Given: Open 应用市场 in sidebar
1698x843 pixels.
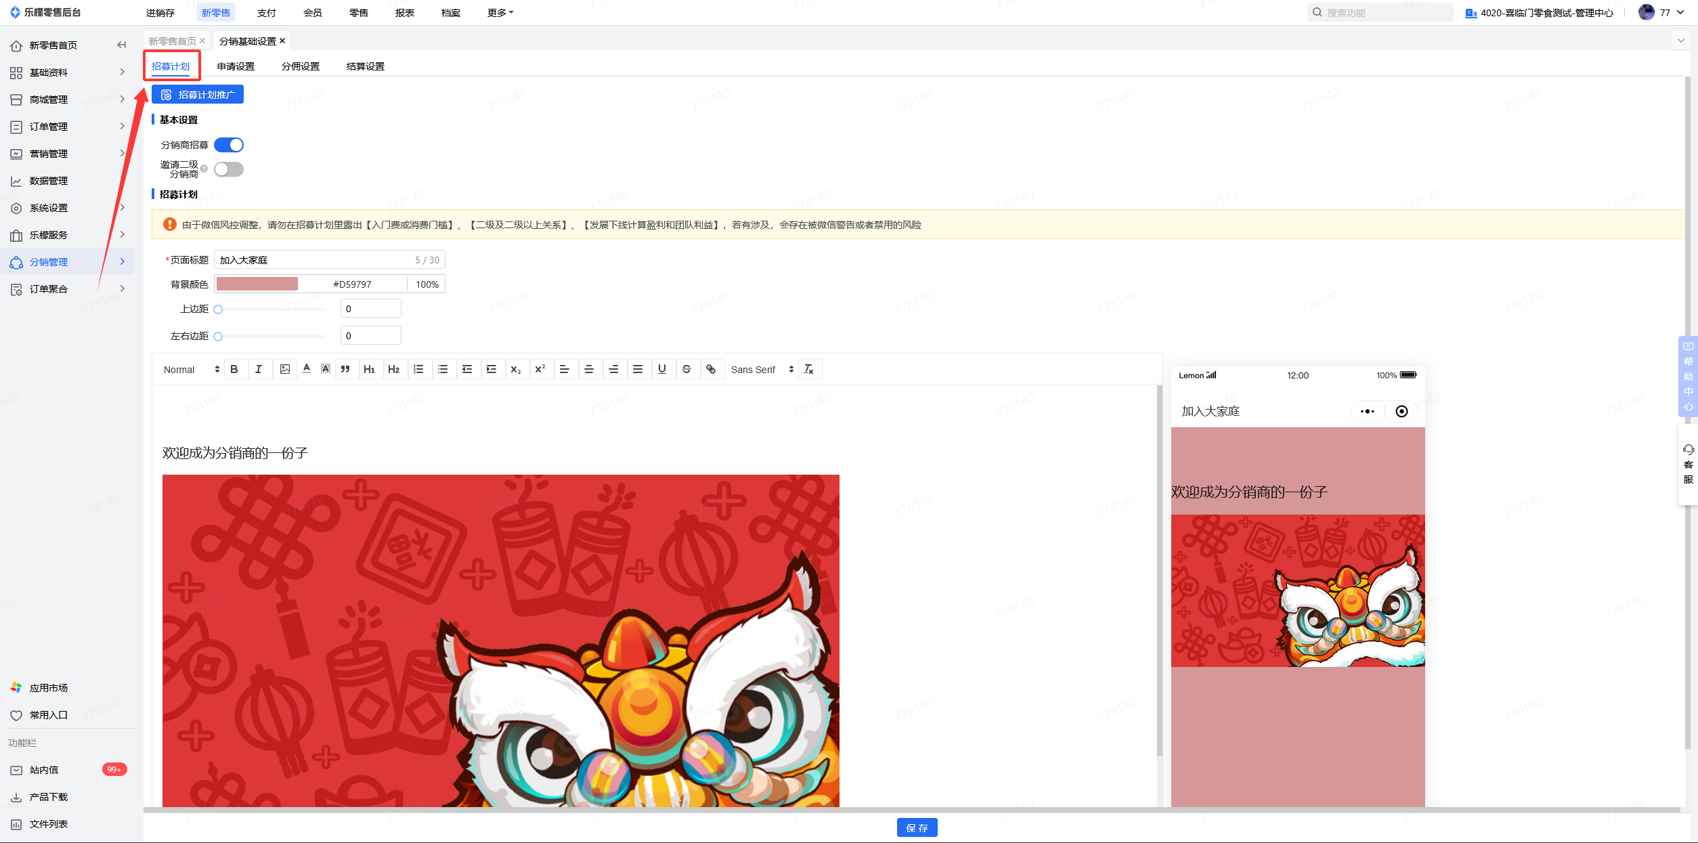Looking at the screenshot, I should 68,688.
